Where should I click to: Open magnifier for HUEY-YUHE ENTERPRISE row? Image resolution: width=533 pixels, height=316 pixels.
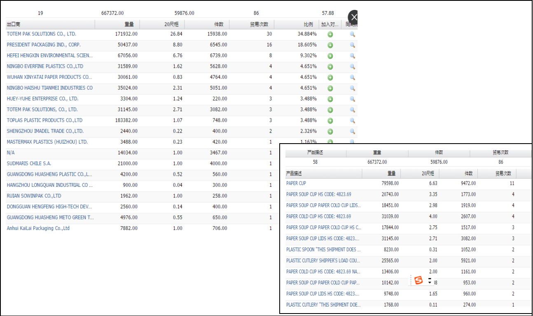click(352, 99)
